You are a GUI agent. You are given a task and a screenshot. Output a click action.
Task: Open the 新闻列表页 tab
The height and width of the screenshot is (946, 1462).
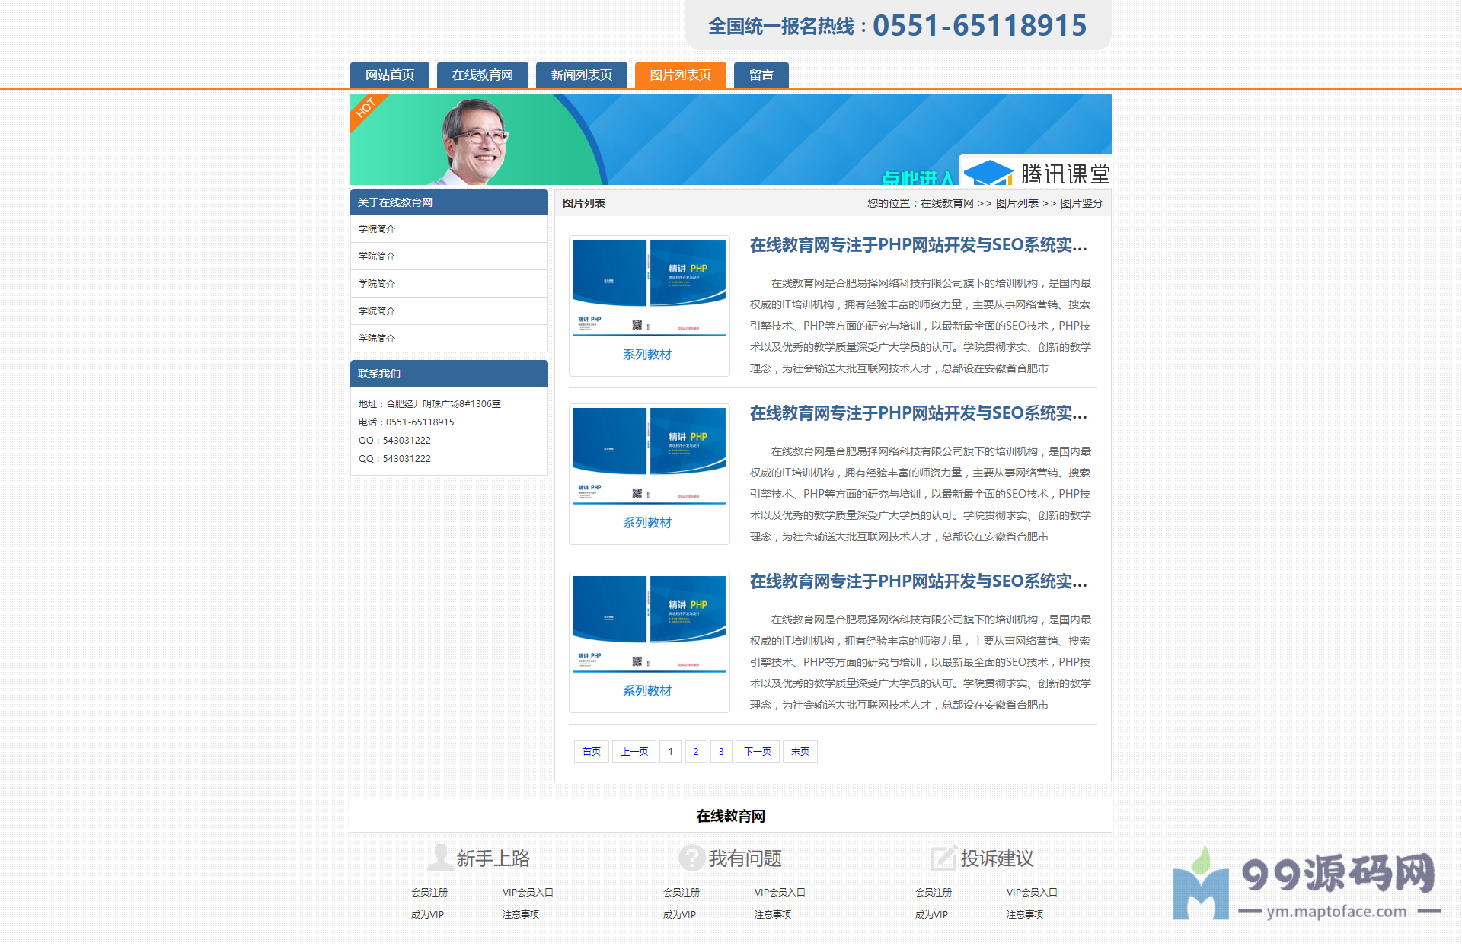click(581, 75)
